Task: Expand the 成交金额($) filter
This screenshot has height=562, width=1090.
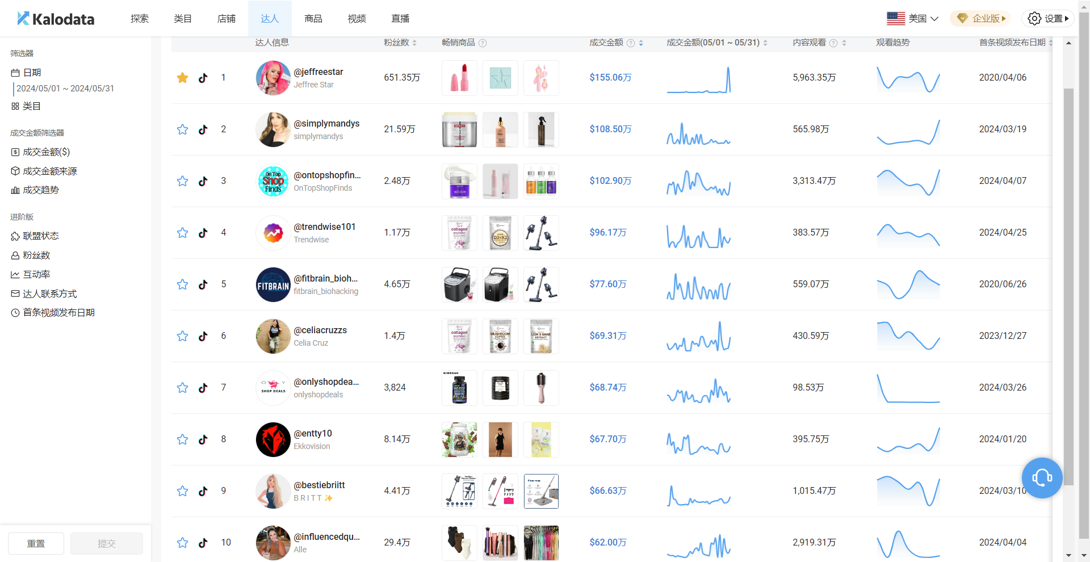Action: coord(46,152)
